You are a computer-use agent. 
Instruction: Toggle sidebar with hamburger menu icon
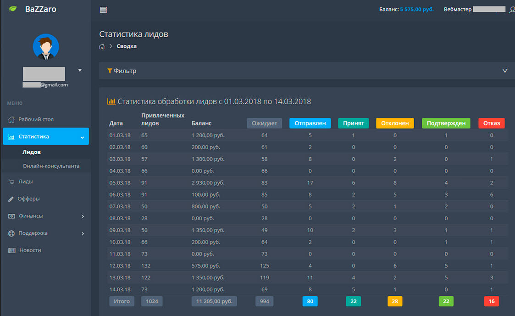tap(103, 10)
